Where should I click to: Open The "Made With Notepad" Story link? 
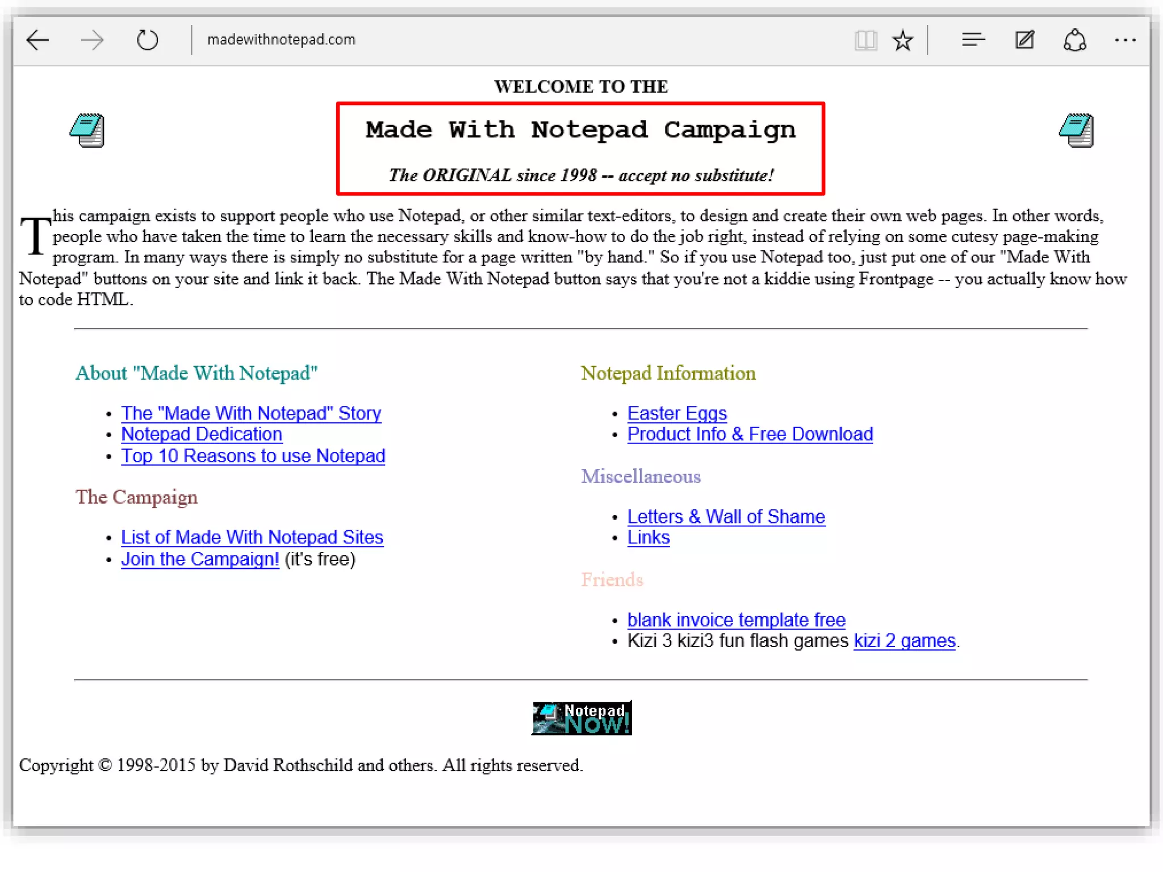click(251, 413)
